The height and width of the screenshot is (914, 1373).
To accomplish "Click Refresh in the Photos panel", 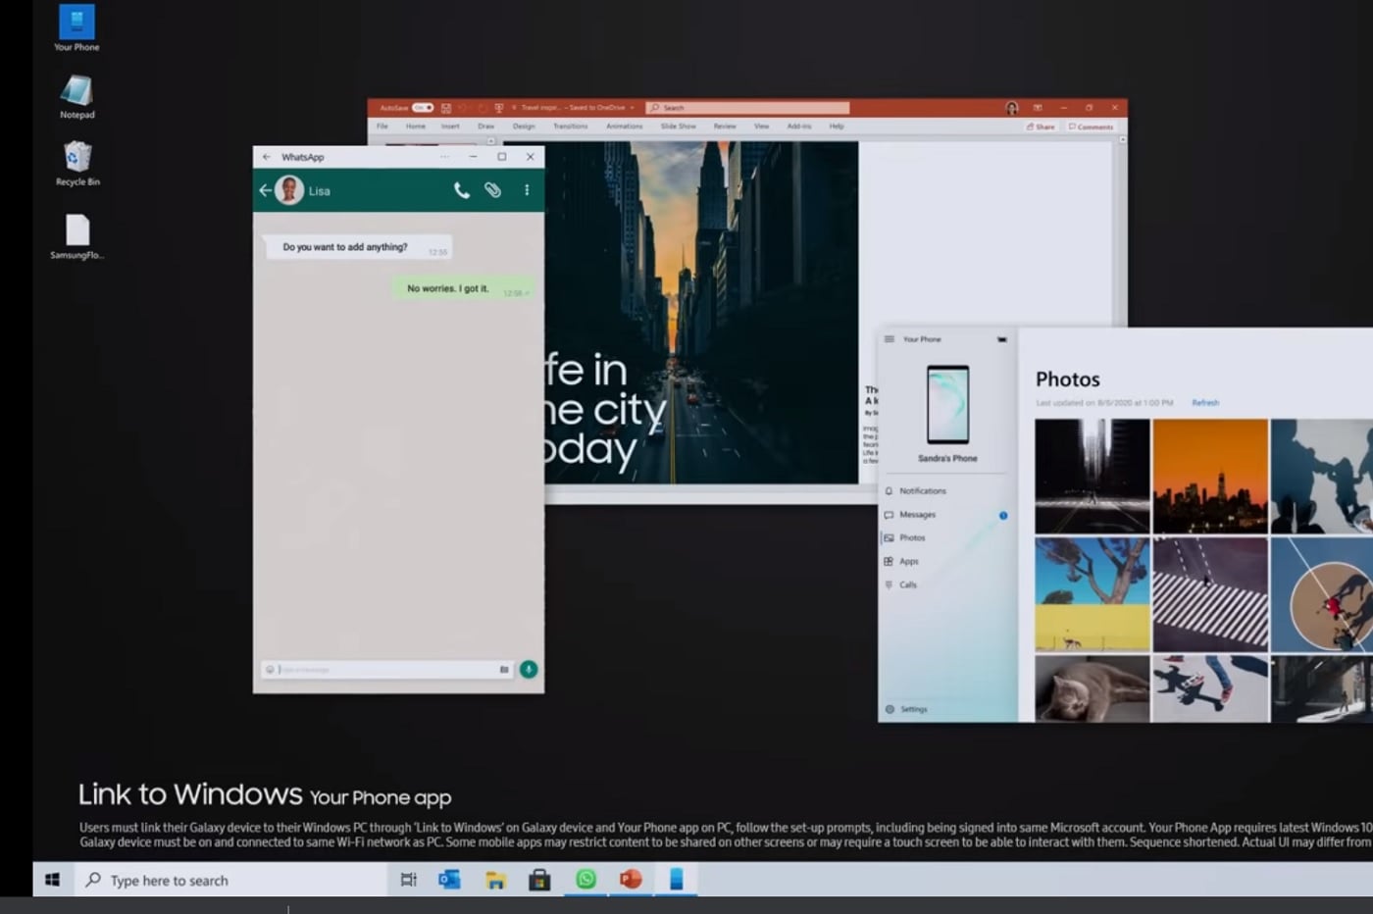I will (1205, 402).
